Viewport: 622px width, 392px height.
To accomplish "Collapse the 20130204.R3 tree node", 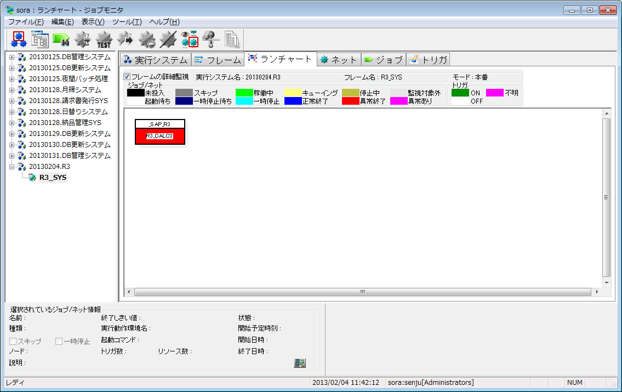I will 12,167.
